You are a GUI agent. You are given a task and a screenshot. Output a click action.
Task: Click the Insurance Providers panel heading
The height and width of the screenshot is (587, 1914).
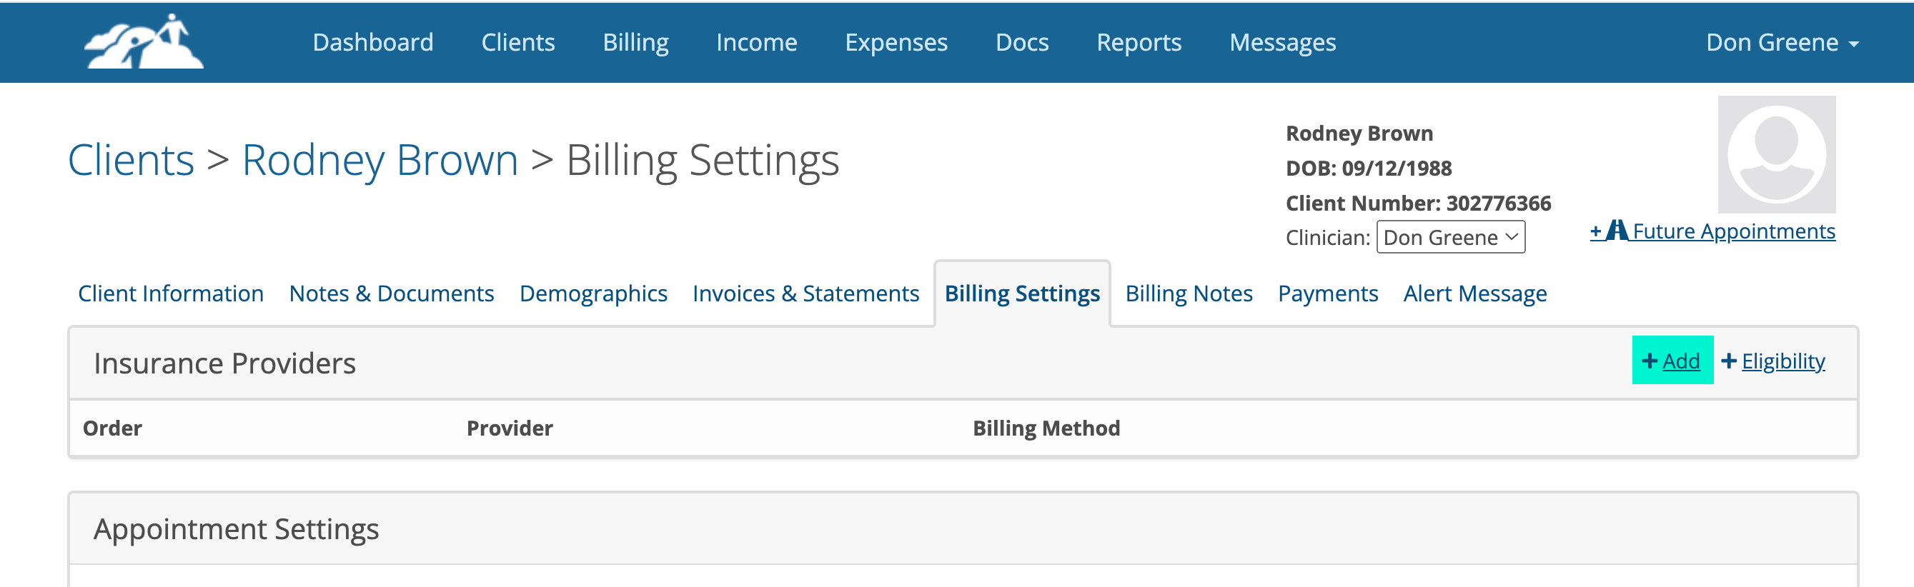(224, 363)
